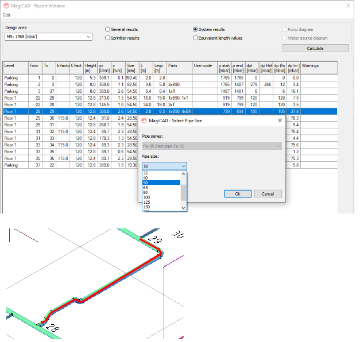Open the Edit menu

[x=7, y=15]
